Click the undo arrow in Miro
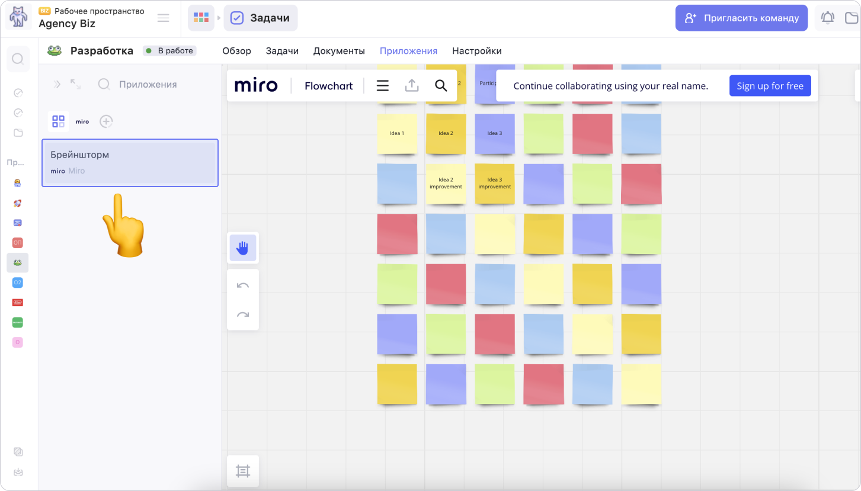861x491 pixels. point(242,285)
